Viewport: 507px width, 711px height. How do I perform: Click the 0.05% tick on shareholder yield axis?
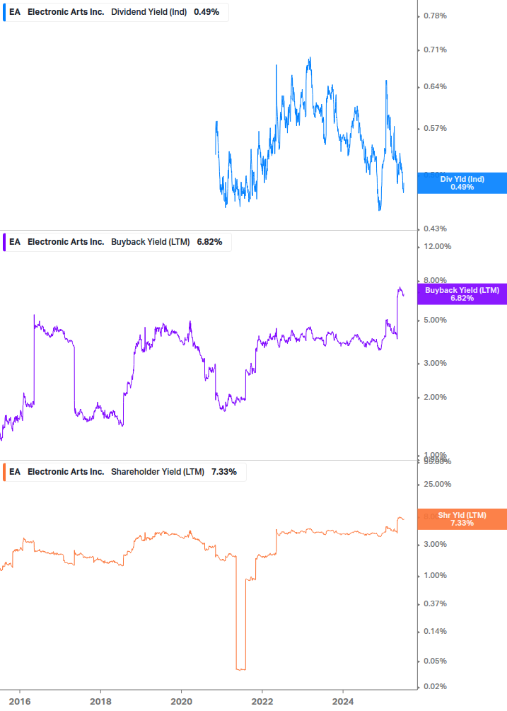435,661
